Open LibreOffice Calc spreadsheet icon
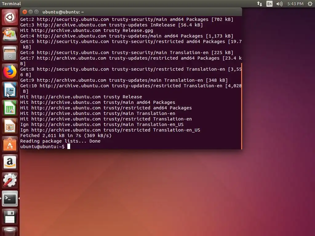 (x=10, y=108)
